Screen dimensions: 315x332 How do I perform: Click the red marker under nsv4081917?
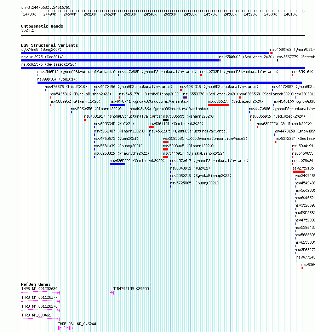pos(85,120)
